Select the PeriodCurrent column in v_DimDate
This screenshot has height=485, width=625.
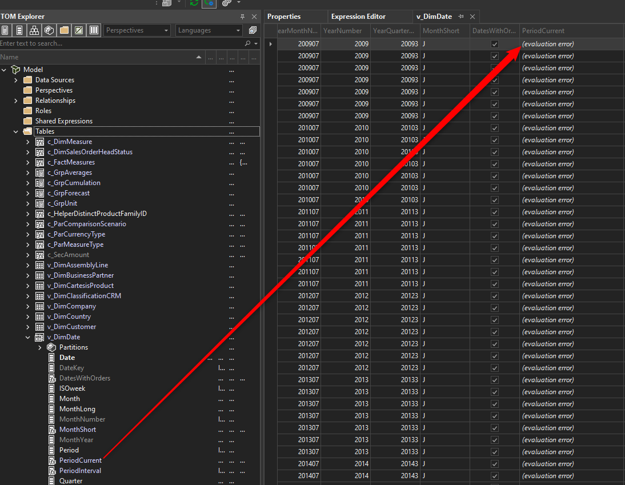80,460
